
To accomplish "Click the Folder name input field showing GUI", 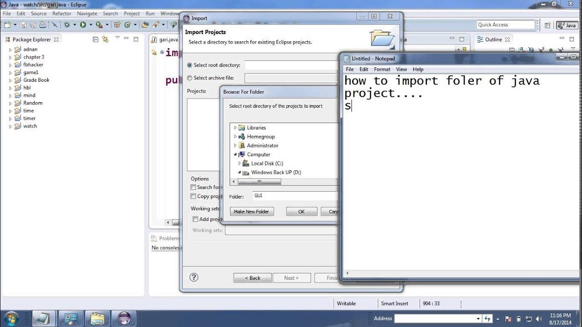I will (295, 196).
